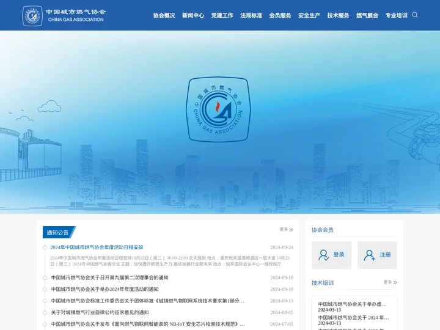Click 更多 next to 技术培训

pos(391,282)
